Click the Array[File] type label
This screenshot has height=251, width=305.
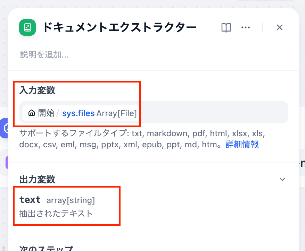point(116,113)
